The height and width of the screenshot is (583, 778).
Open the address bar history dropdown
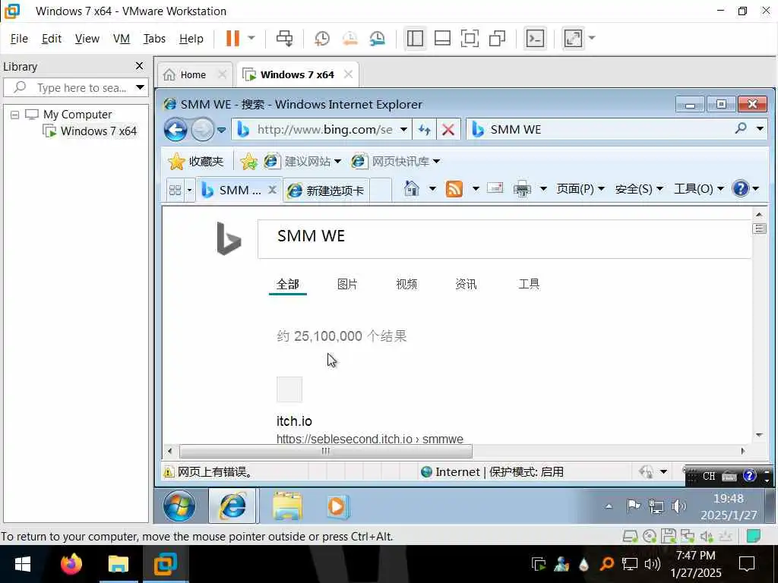(x=403, y=129)
